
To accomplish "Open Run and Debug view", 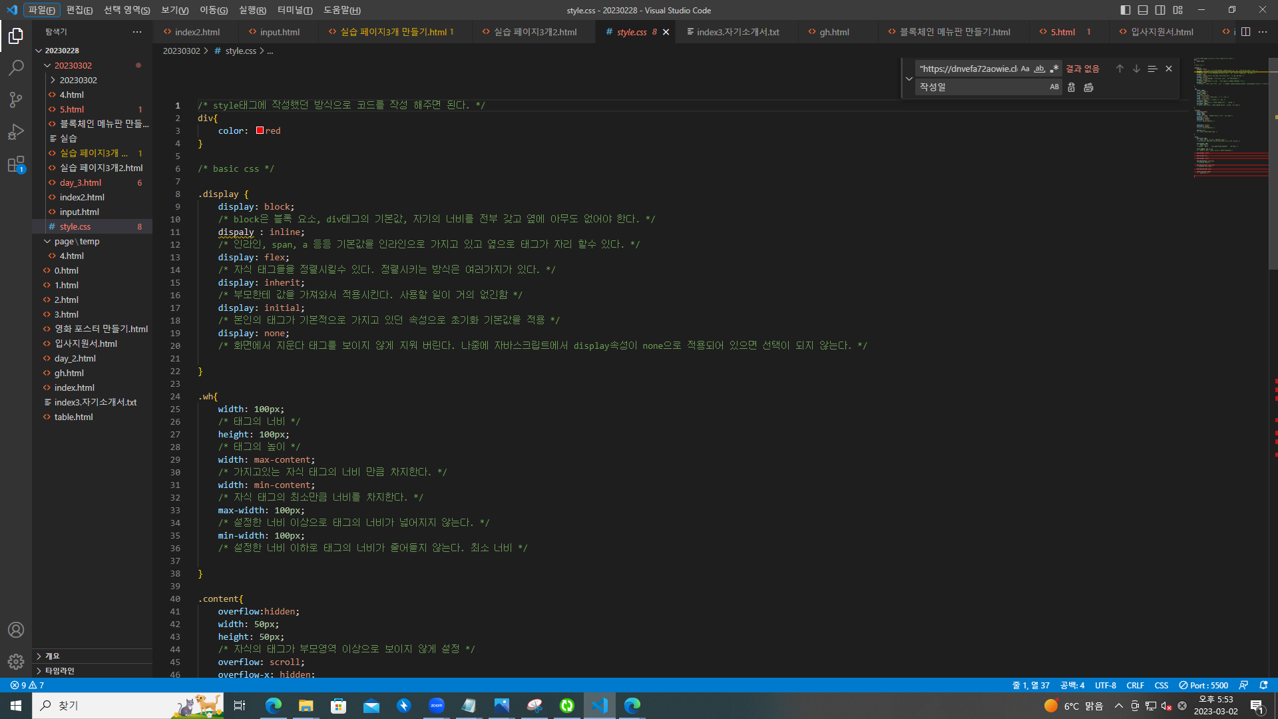I will point(16,132).
